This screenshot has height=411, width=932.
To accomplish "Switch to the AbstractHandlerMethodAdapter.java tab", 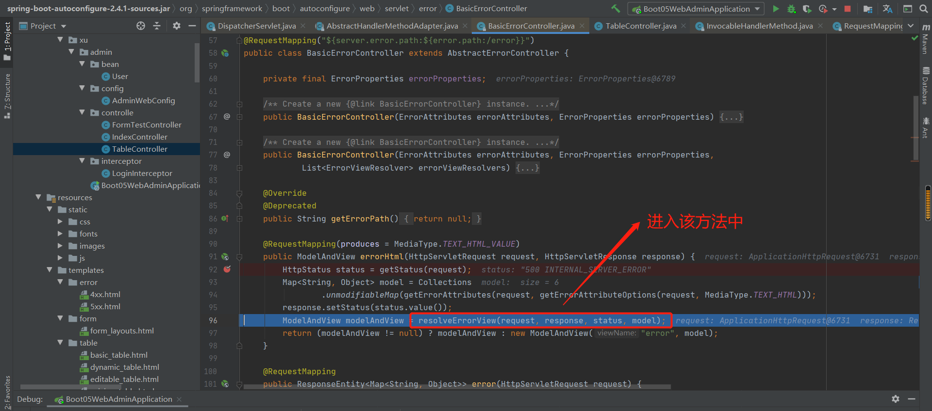I will [x=392, y=26].
